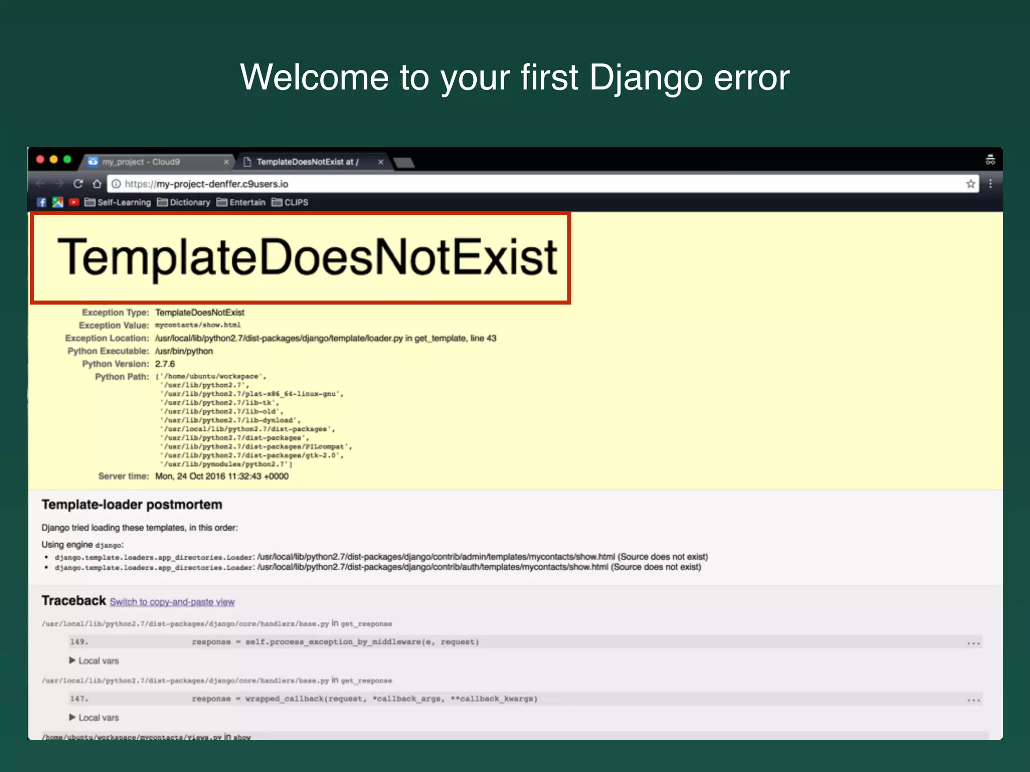
Task: Open the Google Maps bookmark icon
Action: click(58, 203)
